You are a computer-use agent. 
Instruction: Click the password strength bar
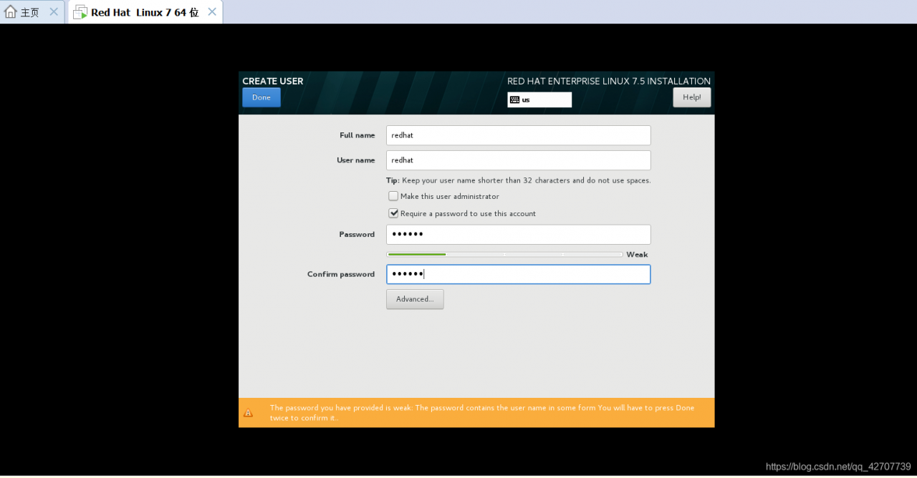pyautogui.click(x=504, y=254)
